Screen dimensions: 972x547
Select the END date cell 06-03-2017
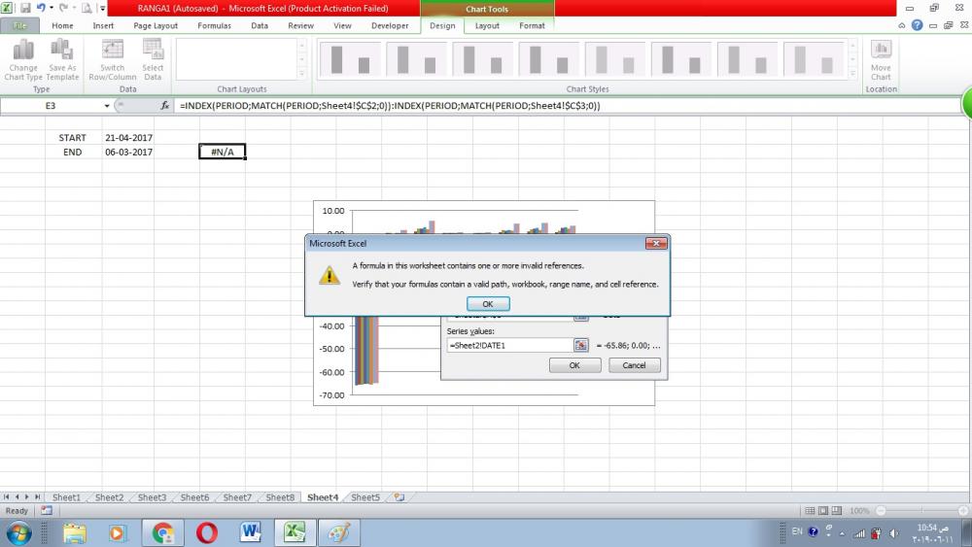point(128,152)
